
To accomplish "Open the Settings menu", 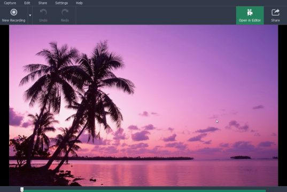I will pos(61,3).
